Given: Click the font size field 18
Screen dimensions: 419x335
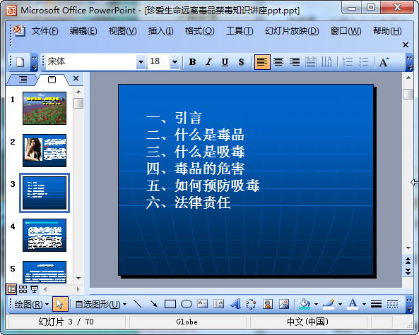Looking at the screenshot, I should [159, 62].
